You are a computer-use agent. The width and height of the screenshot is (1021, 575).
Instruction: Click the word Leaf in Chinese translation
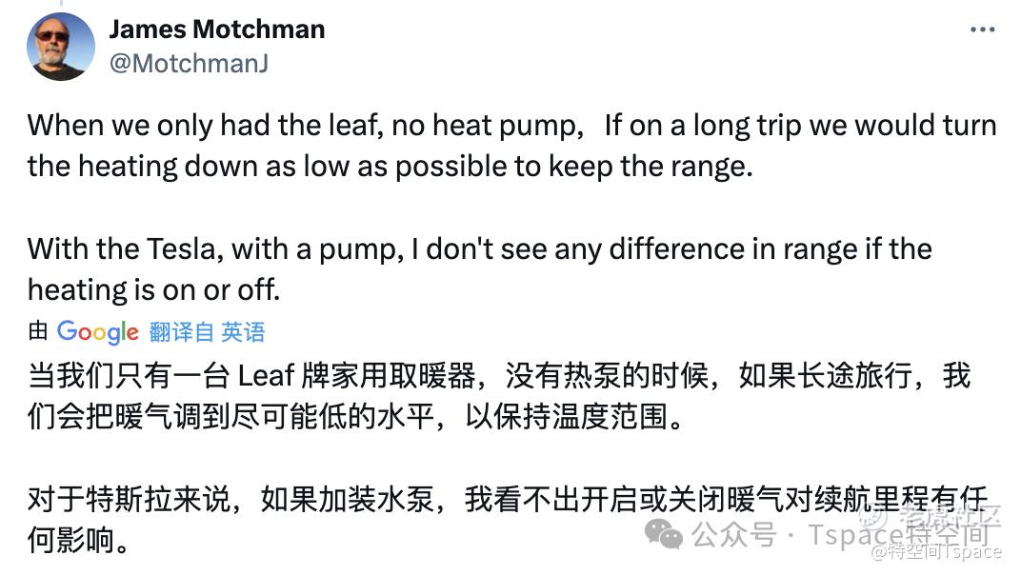coord(267,375)
